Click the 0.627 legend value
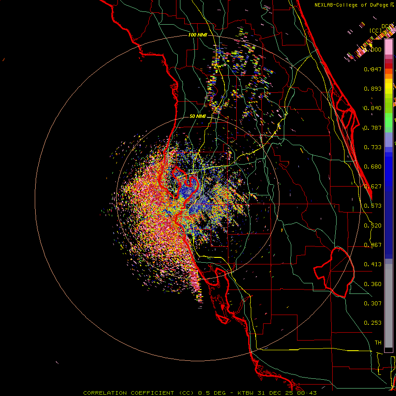 (373, 187)
